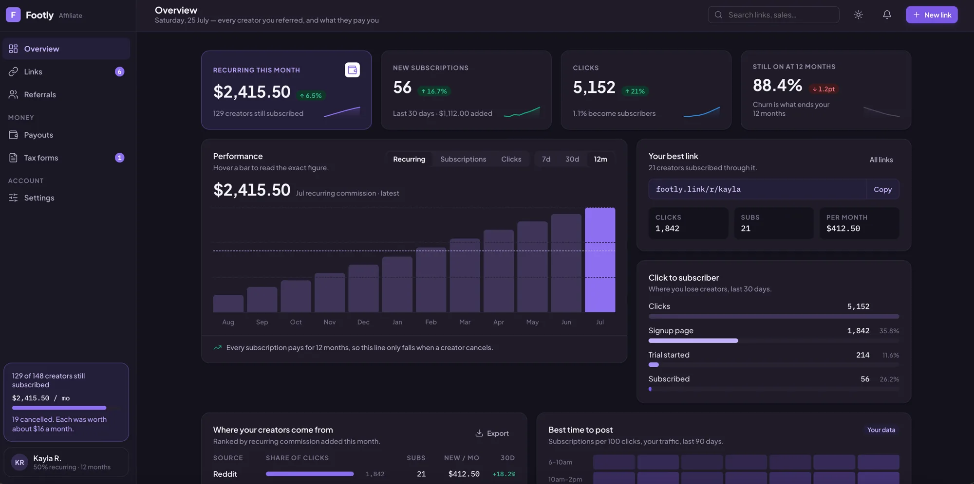The height and width of the screenshot is (484, 974).
Task: Open the New subscriptions card
Action: coord(466,90)
